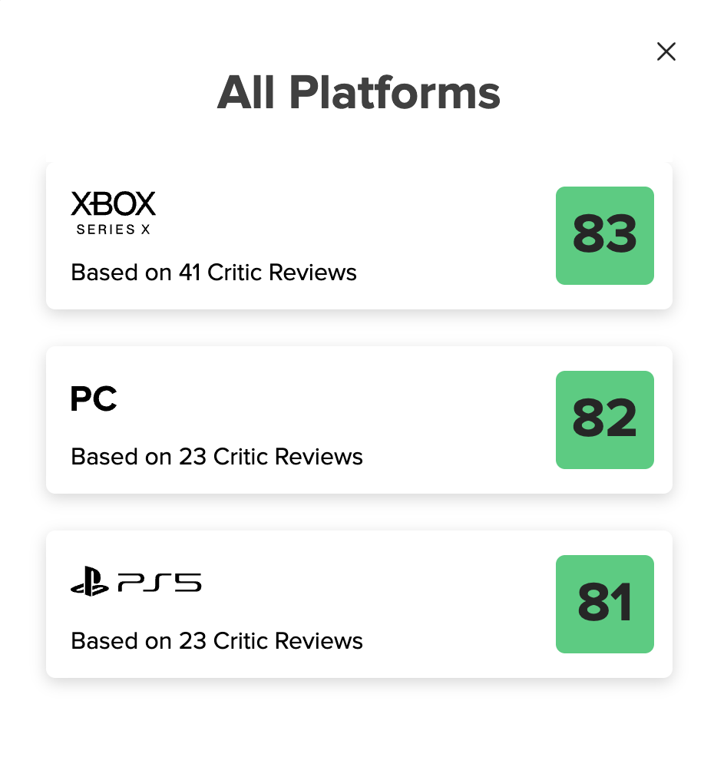The width and height of the screenshot is (714, 757).
Task: Click the green 83 score badge
Action: coord(604,236)
